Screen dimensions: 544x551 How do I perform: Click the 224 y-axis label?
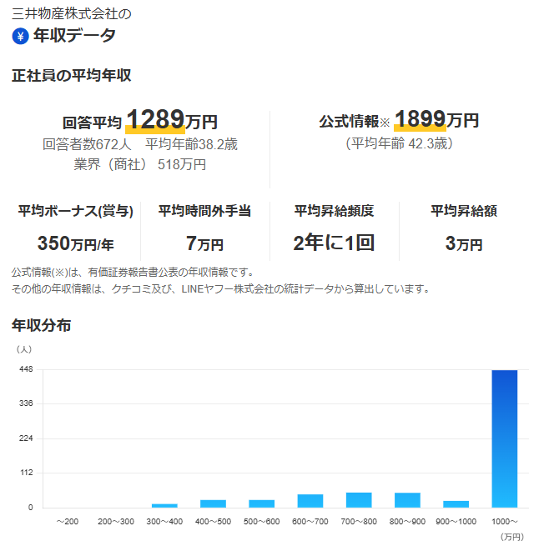(26, 438)
